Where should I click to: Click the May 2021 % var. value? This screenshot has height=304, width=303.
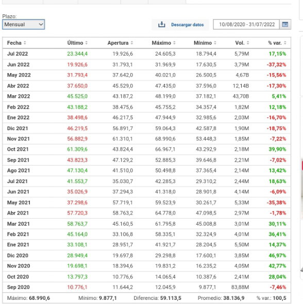pyautogui.click(x=276, y=203)
